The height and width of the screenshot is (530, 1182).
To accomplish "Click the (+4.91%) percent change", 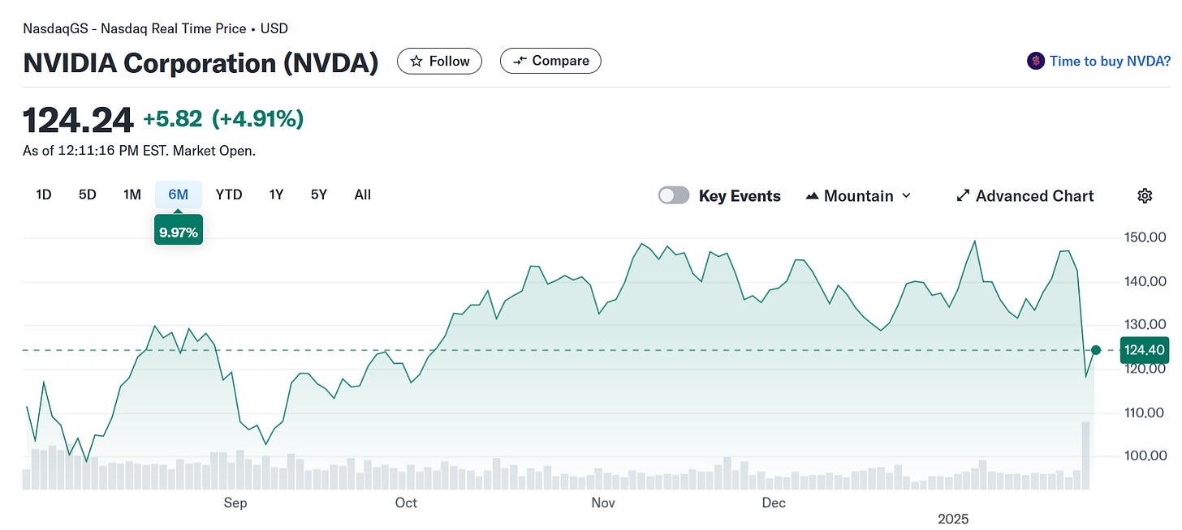I will pos(257,119).
